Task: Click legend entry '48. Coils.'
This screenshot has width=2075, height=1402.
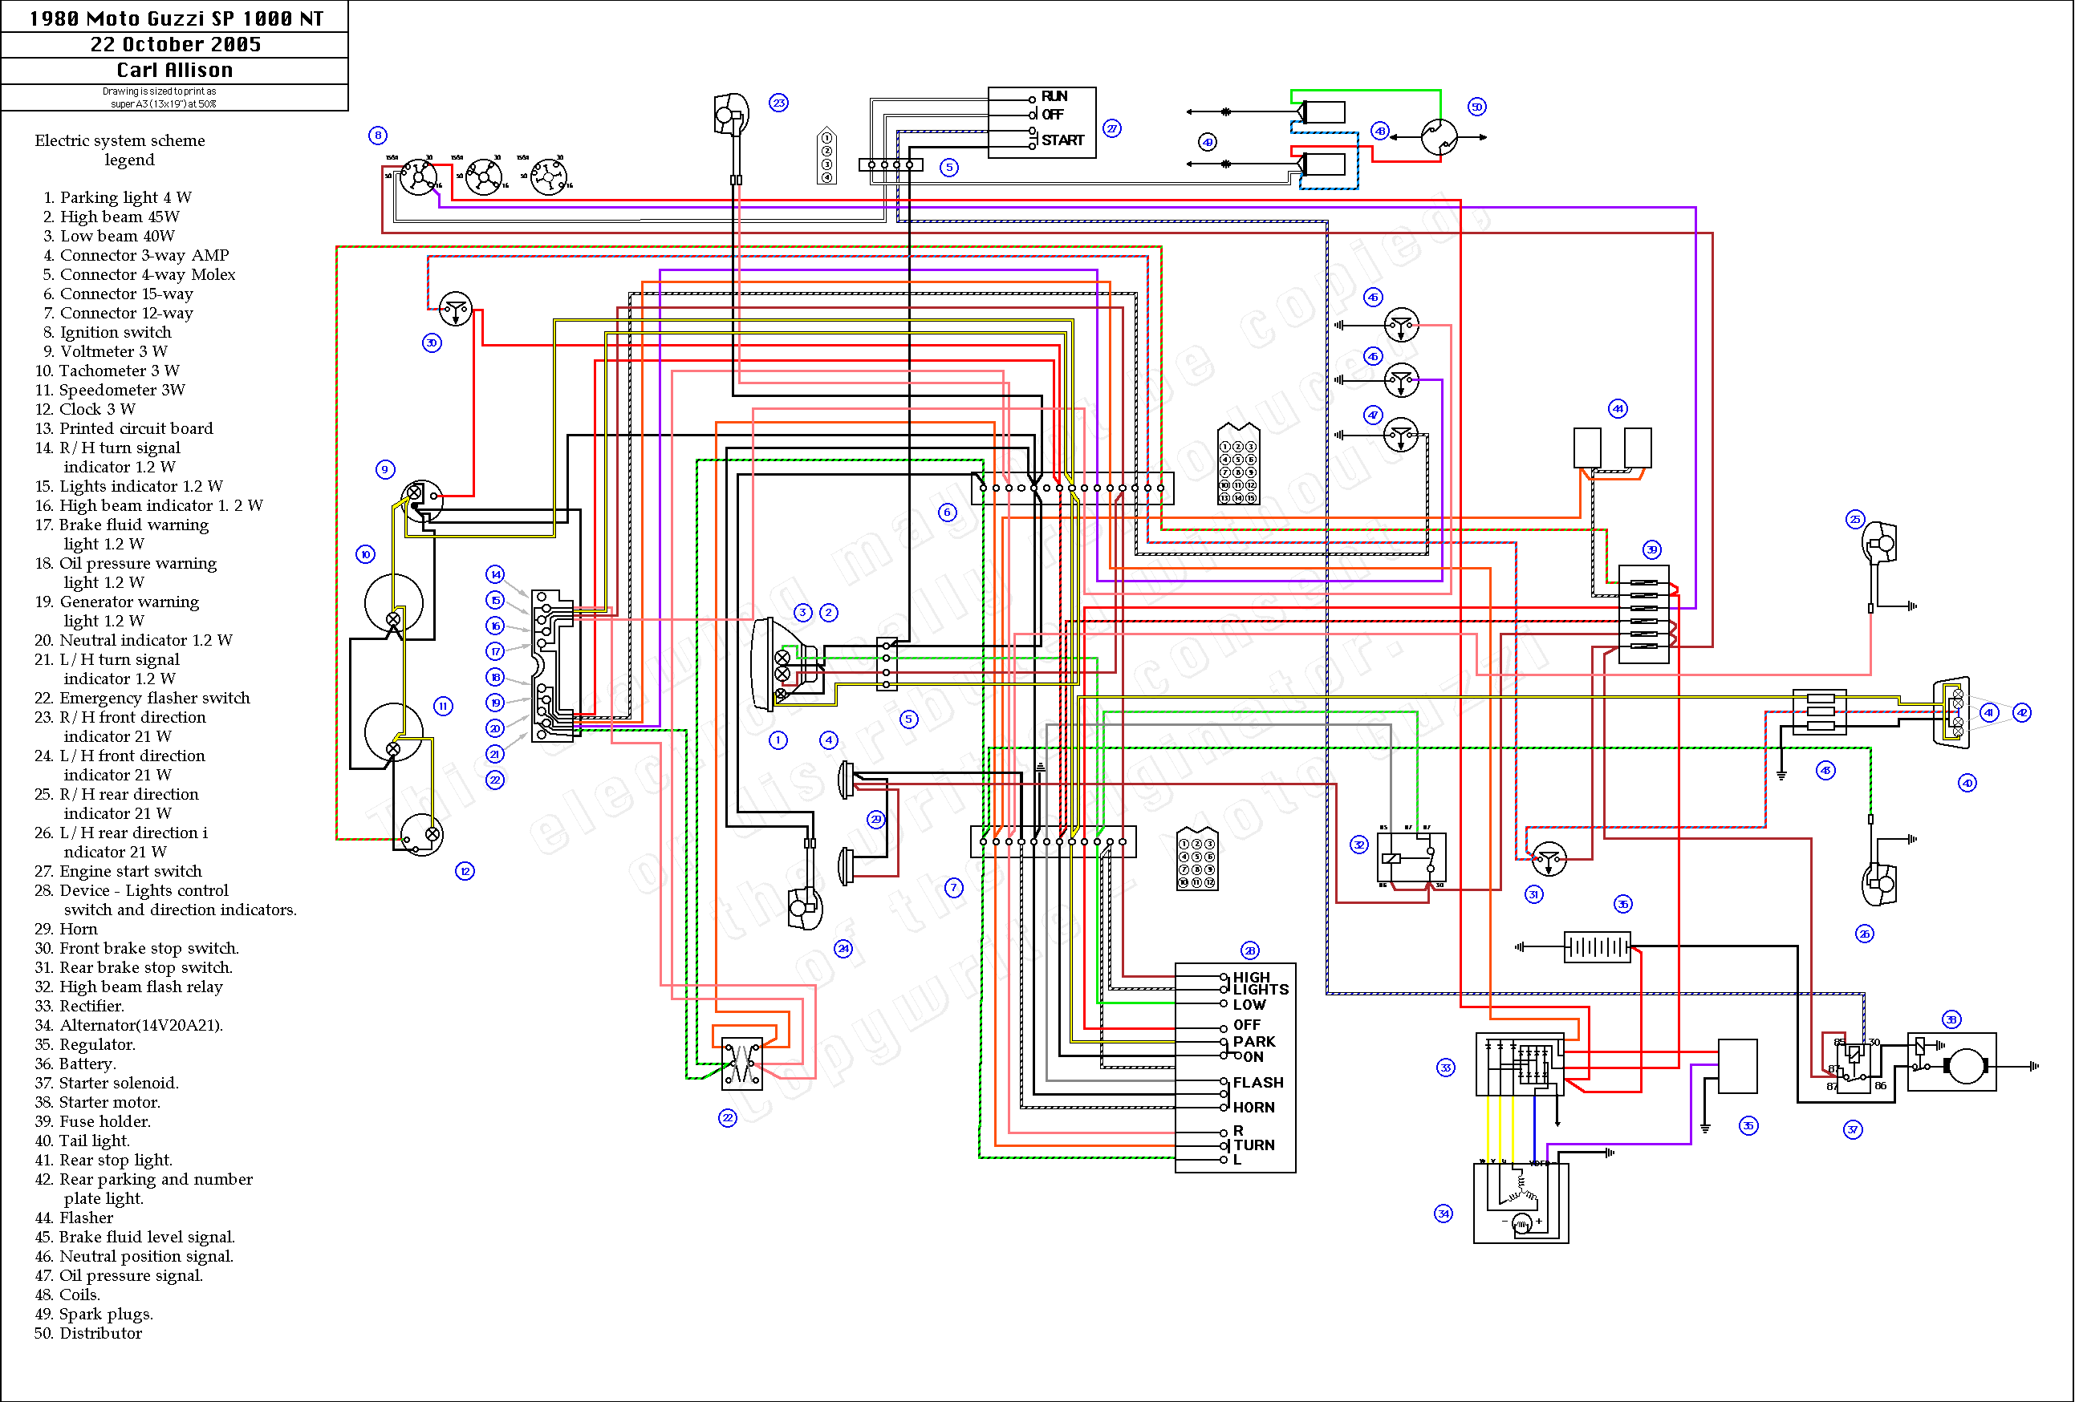Action: 68,1295
